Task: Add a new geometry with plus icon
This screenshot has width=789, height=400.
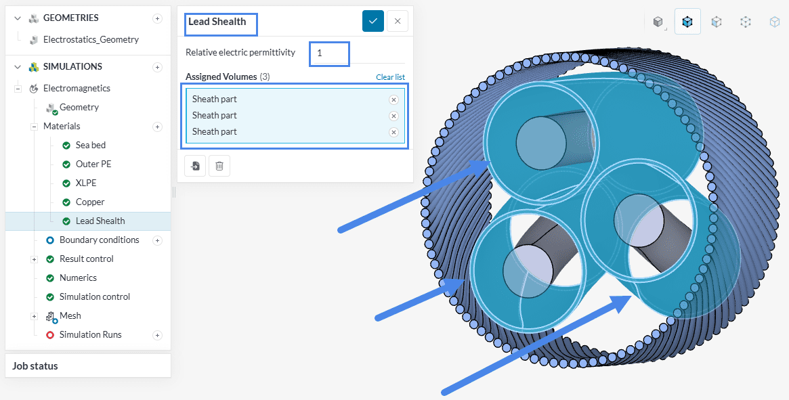Action: (x=157, y=18)
